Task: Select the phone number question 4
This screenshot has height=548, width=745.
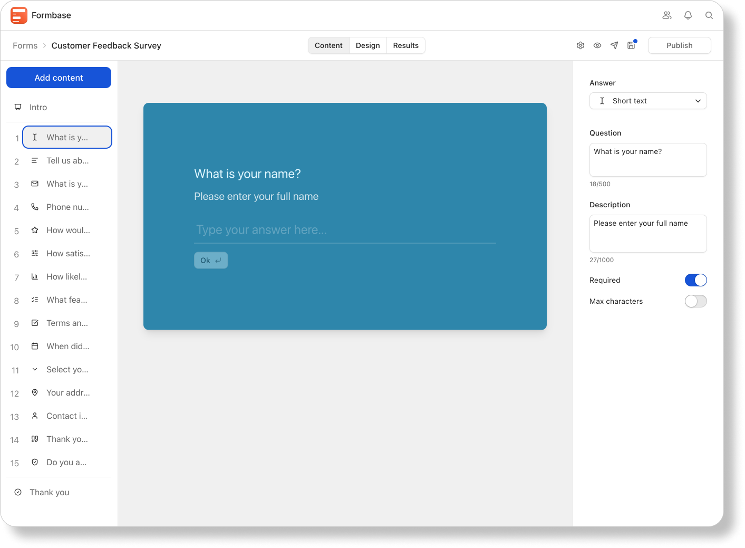Action: pyautogui.click(x=67, y=207)
